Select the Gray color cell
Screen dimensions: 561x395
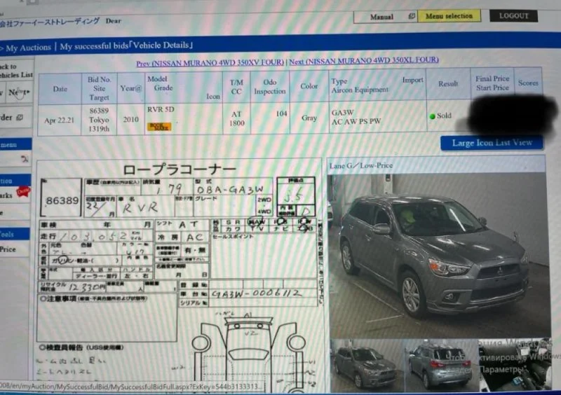point(309,118)
